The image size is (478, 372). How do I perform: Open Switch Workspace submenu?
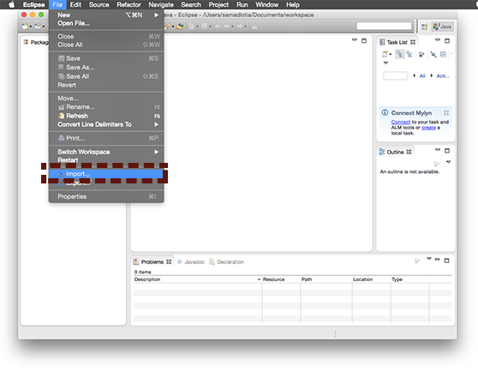[x=105, y=152]
